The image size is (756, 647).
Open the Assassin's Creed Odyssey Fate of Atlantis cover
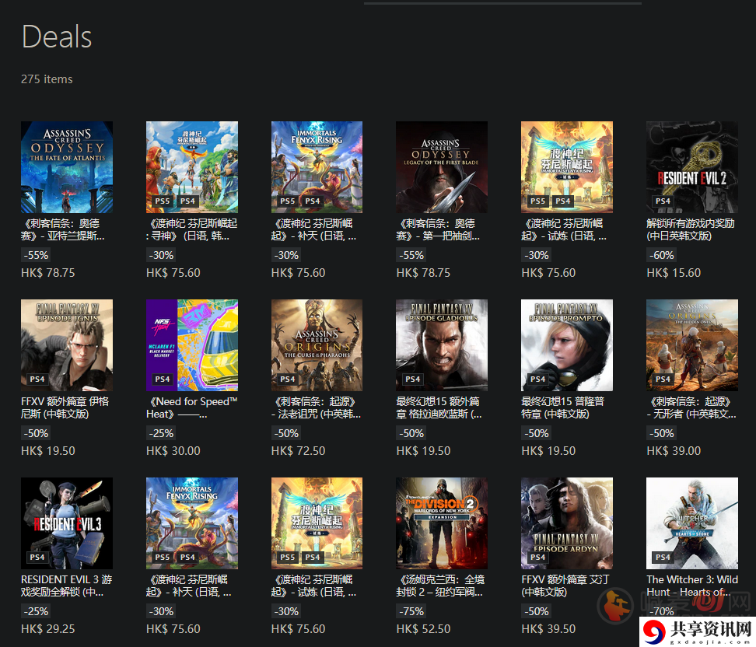(x=67, y=167)
